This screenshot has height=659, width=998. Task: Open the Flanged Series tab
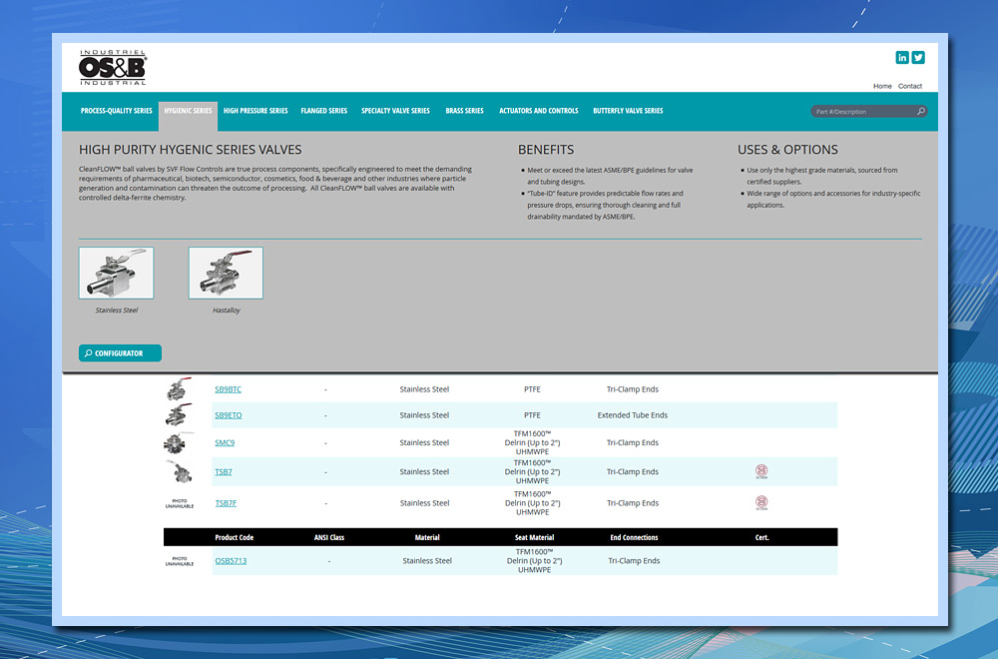(324, 111)
